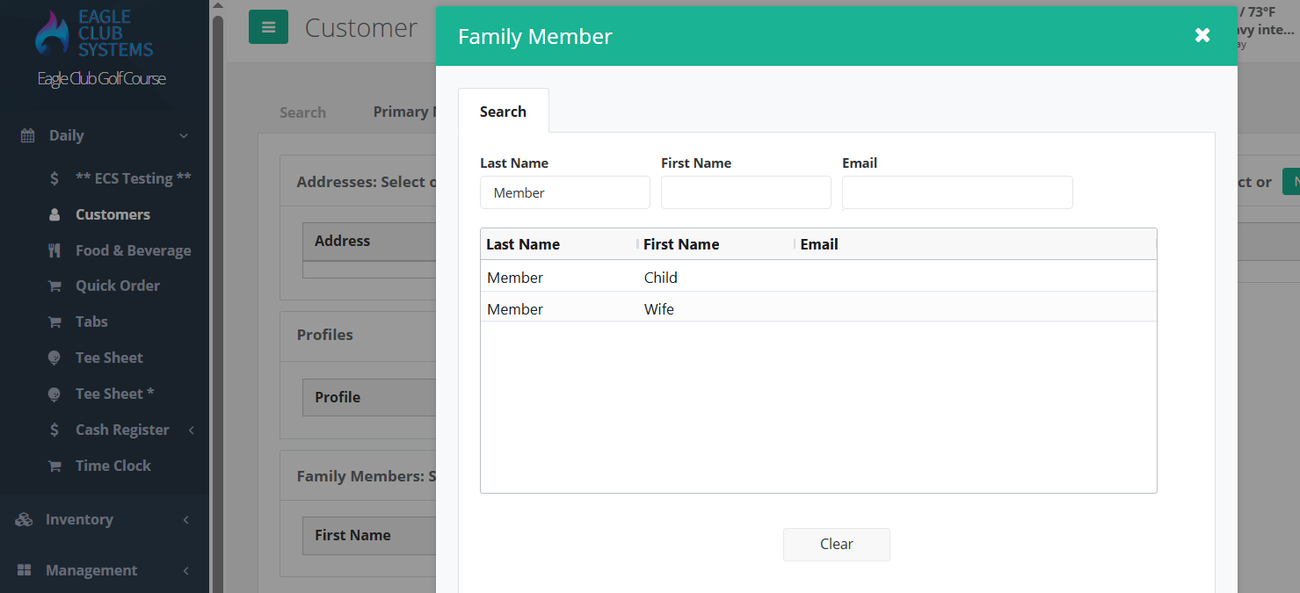Click the dollar icon beside ECS Testing
1300x593 pixels.
(54, 178)
